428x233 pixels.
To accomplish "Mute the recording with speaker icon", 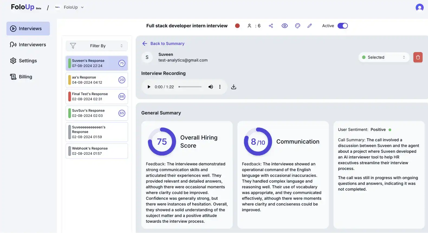I will (x=210, y=87).
